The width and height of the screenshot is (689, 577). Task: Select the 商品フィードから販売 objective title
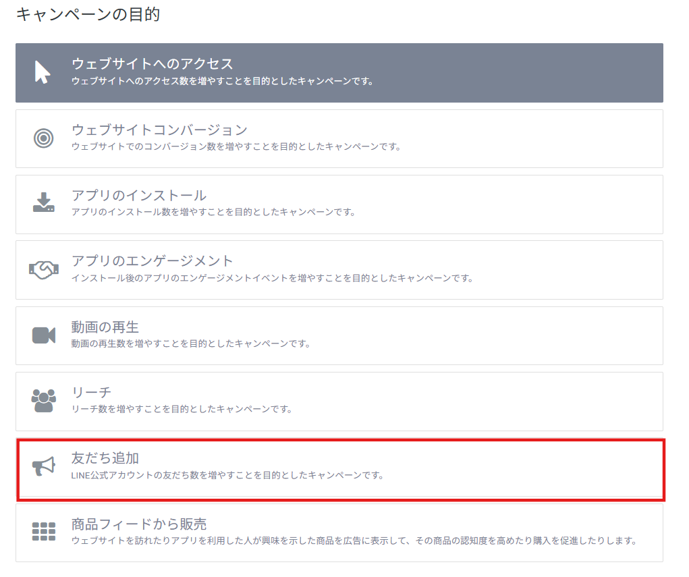[x=138, y=524]
